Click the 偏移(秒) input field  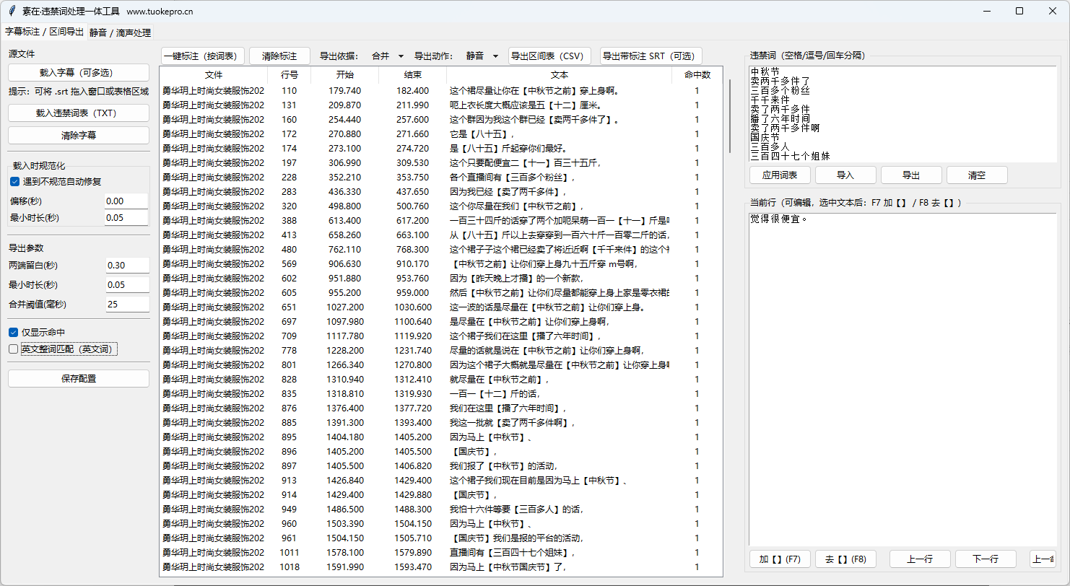tap(126, 201)
